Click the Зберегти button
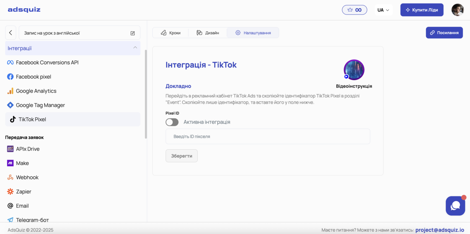This screenshot has width=470, height=234. click(182, 156)
